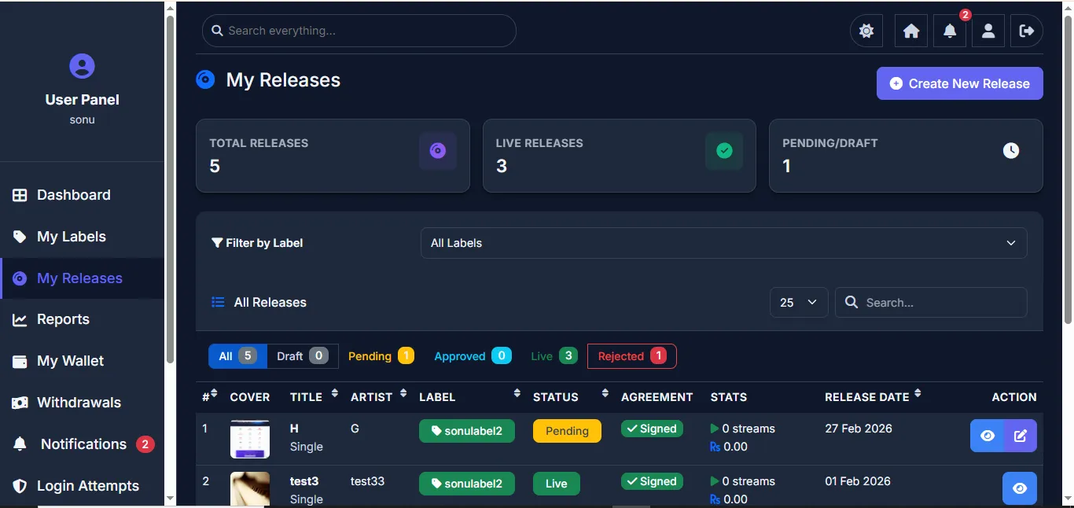Click the user avatar above User Panel
Screen dimensions: 1074x508
pyautogui.click(x=82, y=66)
